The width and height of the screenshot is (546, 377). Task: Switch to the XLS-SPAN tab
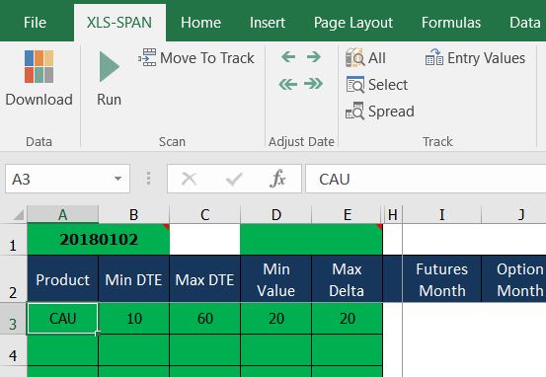(x=119, y=23)
